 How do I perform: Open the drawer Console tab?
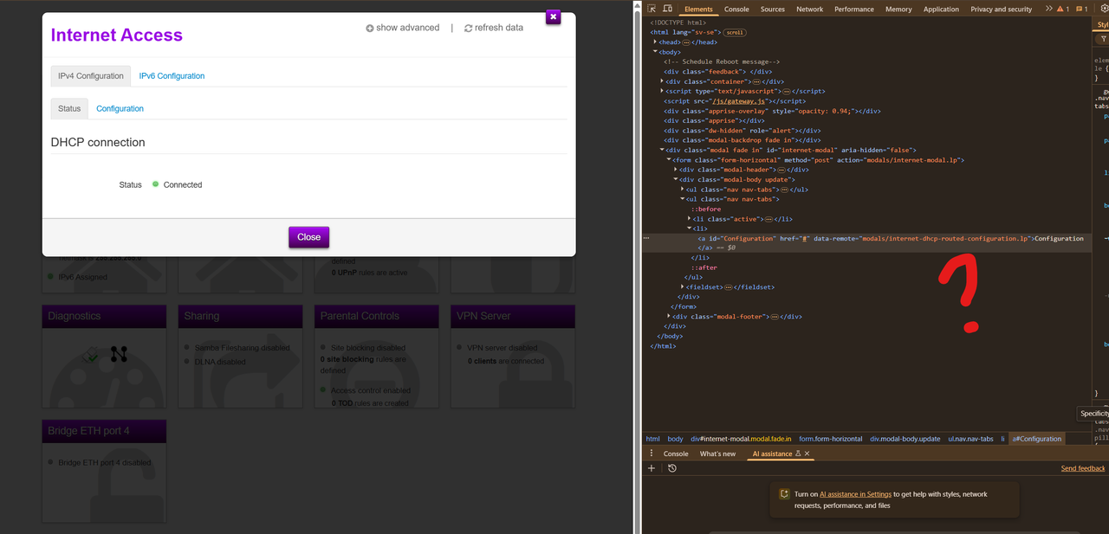click(x=676, y=454)
